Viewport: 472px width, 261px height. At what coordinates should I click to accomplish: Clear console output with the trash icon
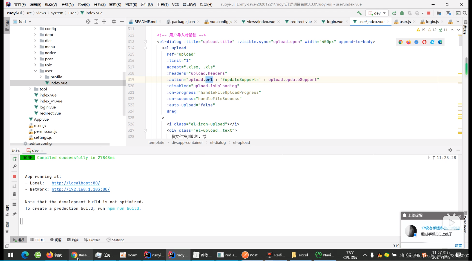click(x=14, y=194)
